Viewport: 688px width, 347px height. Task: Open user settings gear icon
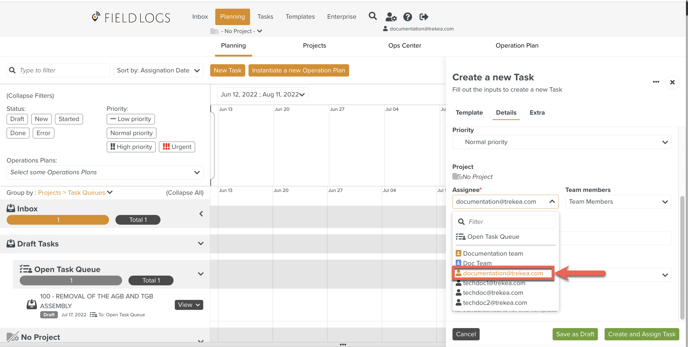(391, 17)
